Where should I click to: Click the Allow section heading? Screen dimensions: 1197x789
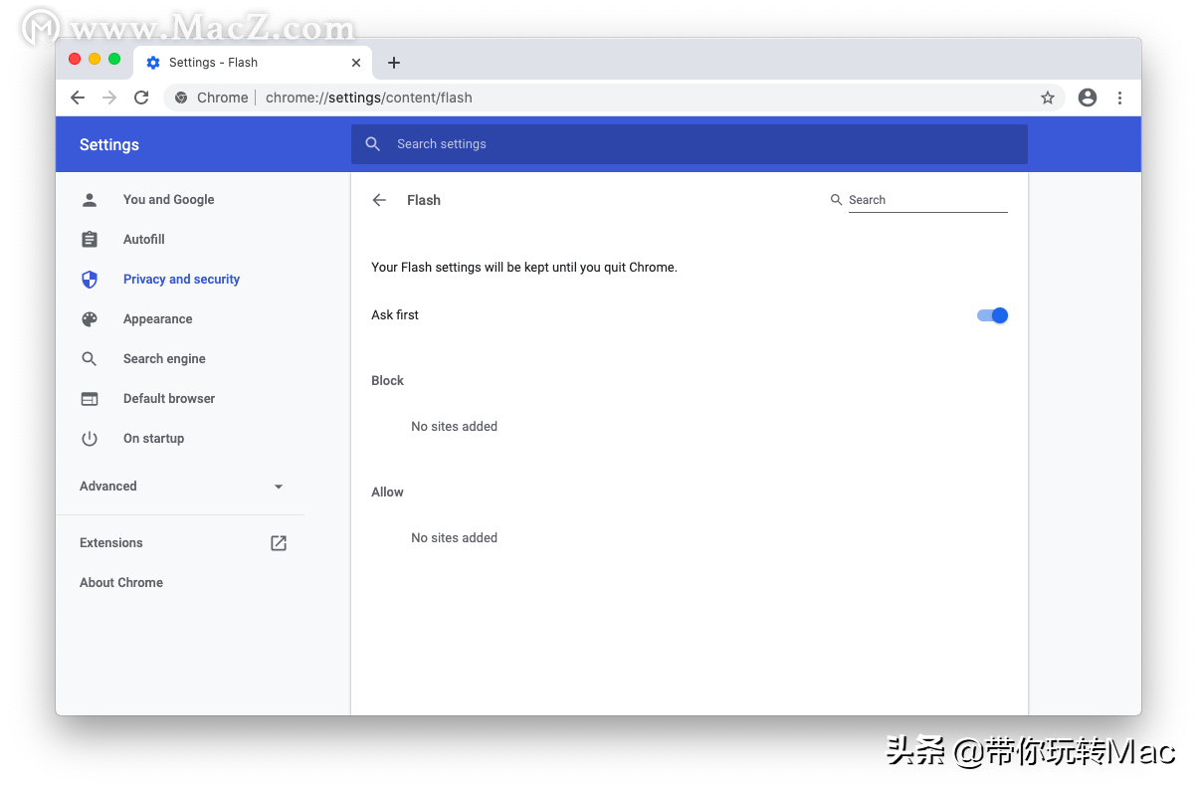click(x=387, y=493)
